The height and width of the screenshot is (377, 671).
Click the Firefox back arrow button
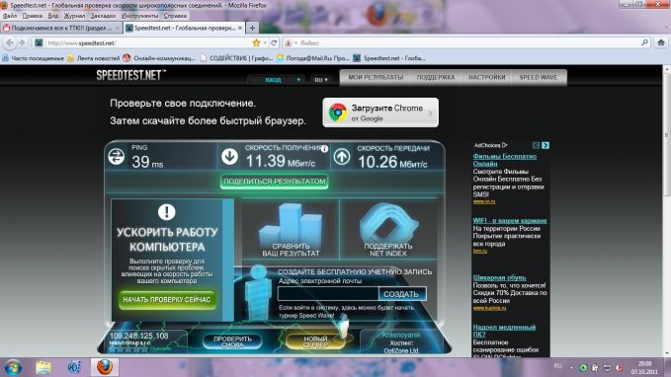click(x=10, y=42)
